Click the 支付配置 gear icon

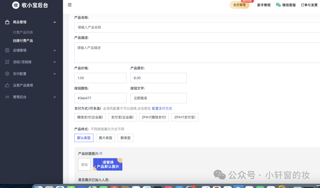point(7,74)
